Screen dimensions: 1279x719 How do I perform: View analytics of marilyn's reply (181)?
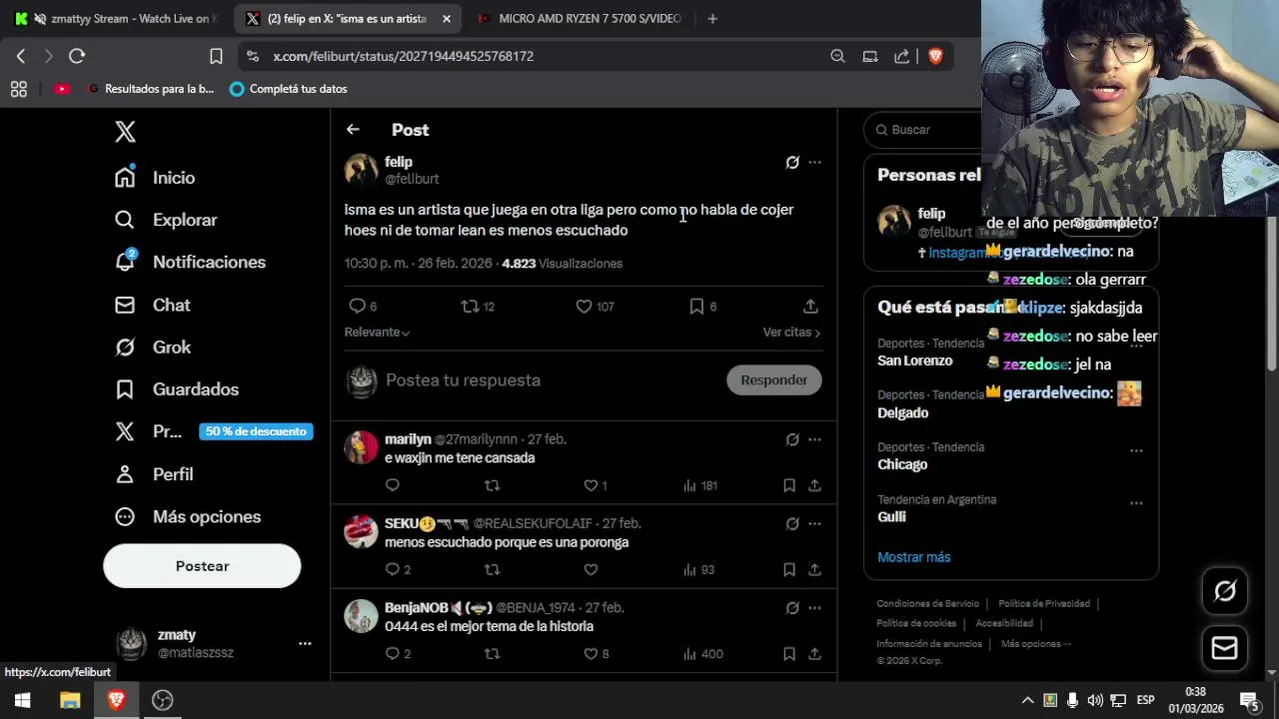click(700, 485)
